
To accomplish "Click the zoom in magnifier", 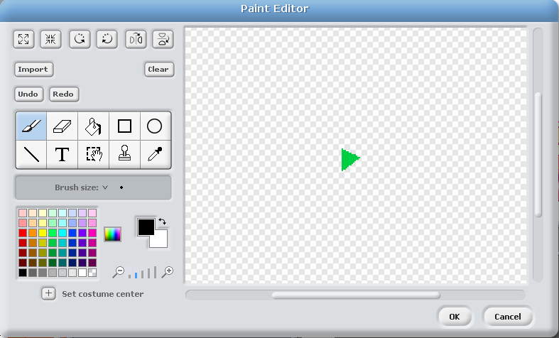I will pos(168,271).
